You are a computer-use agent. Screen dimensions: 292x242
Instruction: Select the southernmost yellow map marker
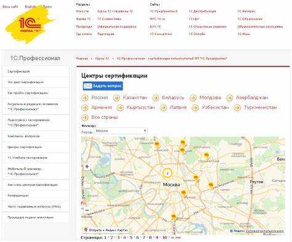tap(174, 217)
